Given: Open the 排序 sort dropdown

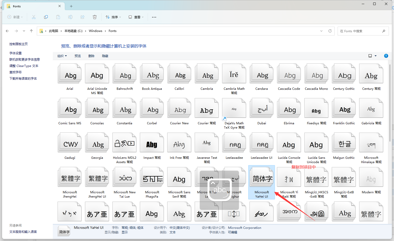Looking at the screenshot, I should coord(113,17).
